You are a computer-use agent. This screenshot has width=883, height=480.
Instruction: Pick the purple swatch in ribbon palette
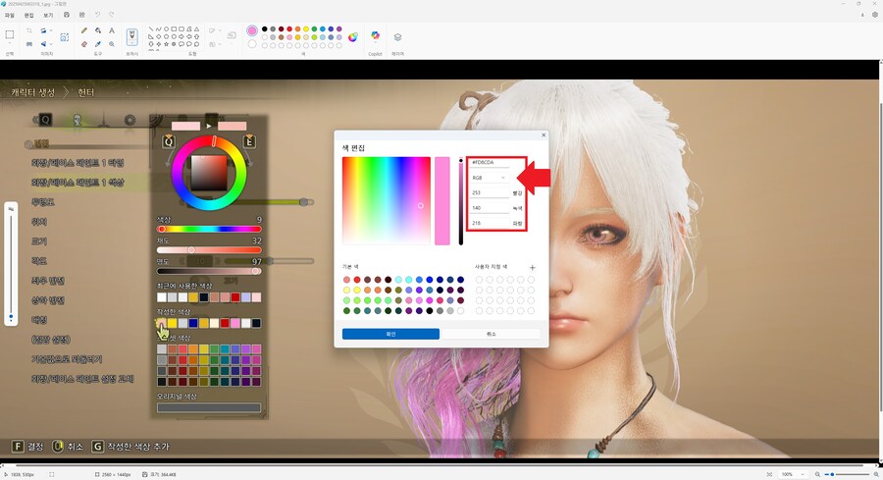[x=339, y=28]
